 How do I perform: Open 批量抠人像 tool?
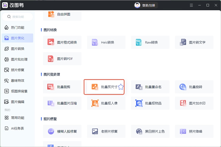tap(106, 103)
